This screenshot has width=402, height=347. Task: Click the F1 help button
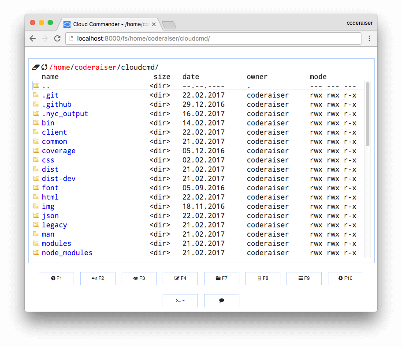[x=56, y=279]
